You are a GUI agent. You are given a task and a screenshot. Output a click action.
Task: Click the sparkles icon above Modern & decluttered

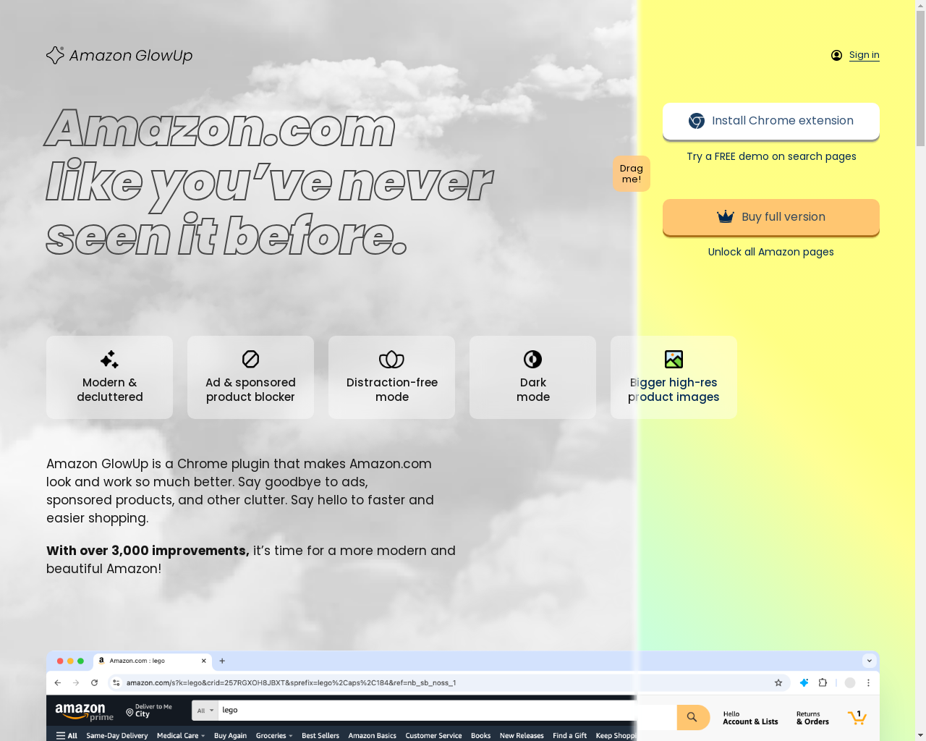(109, 359)
